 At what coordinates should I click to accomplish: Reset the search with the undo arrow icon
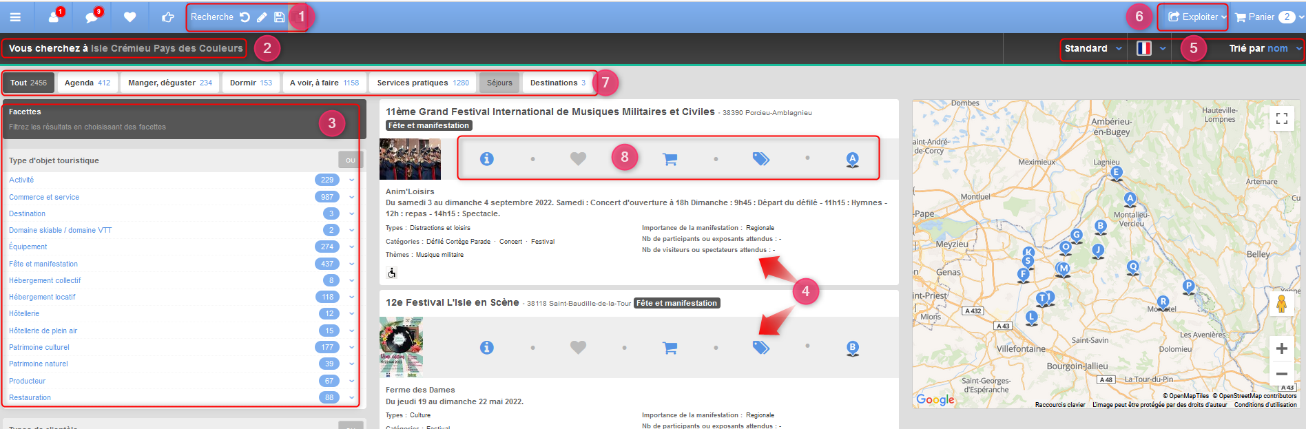click(245, 17)
